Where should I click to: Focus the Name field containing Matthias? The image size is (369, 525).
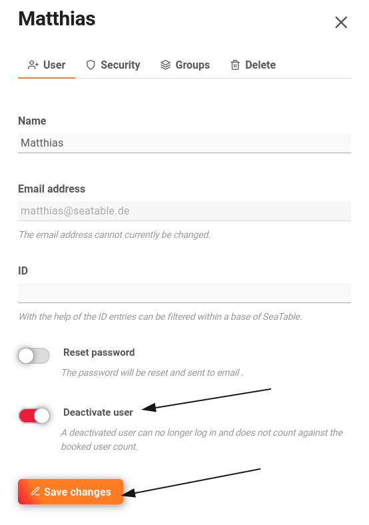pyautogui.click(x=184, y=143)
